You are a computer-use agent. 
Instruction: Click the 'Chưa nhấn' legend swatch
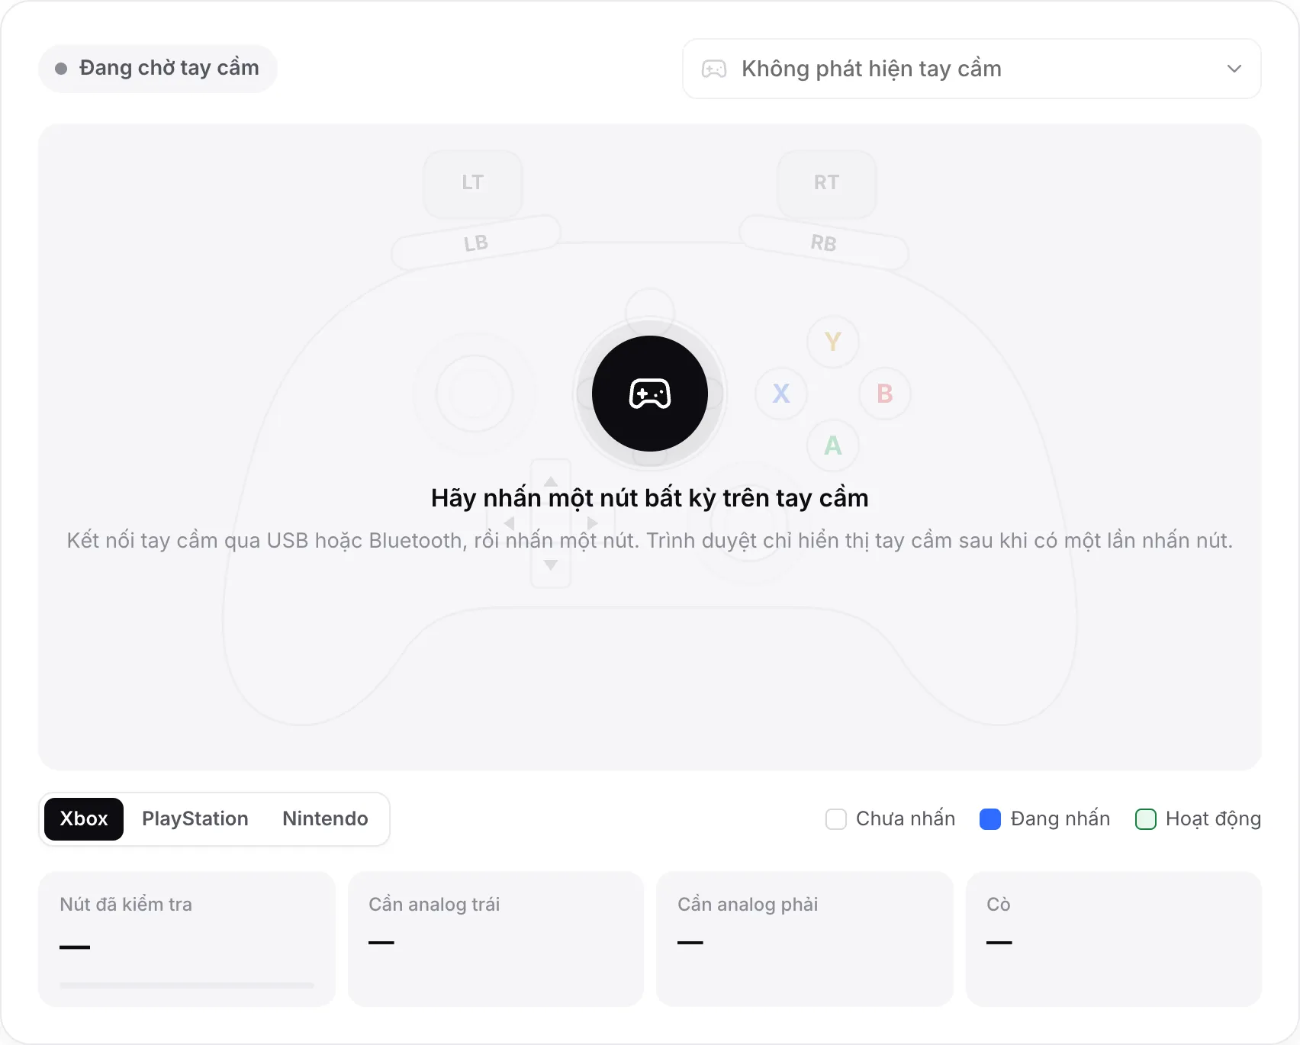(836, 819)
